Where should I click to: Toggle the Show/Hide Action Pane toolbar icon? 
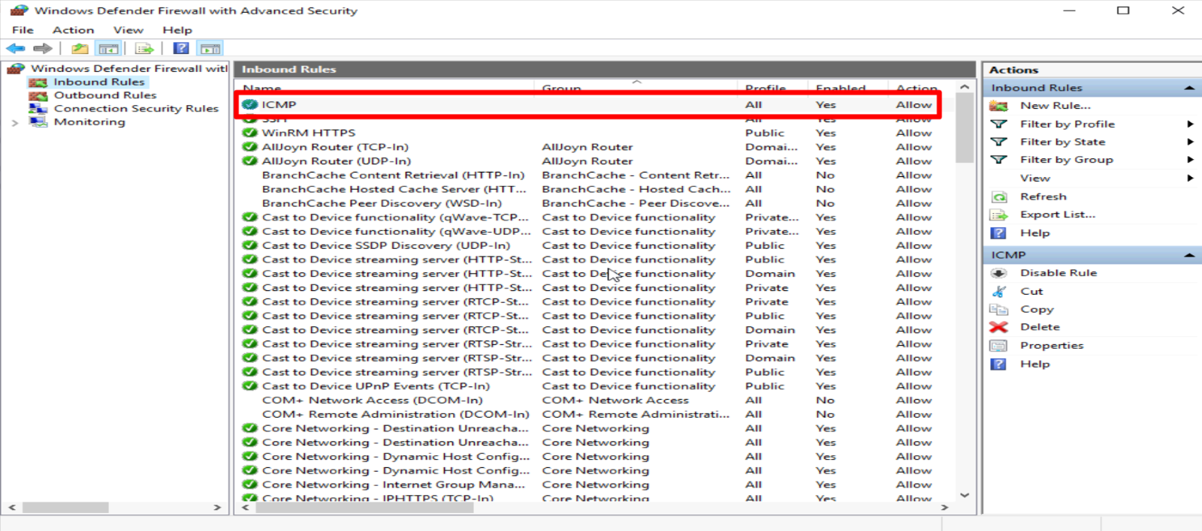click(210, 49)
